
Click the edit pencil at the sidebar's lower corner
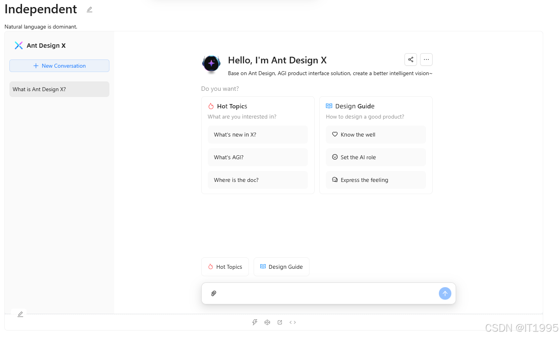(20, 314)
